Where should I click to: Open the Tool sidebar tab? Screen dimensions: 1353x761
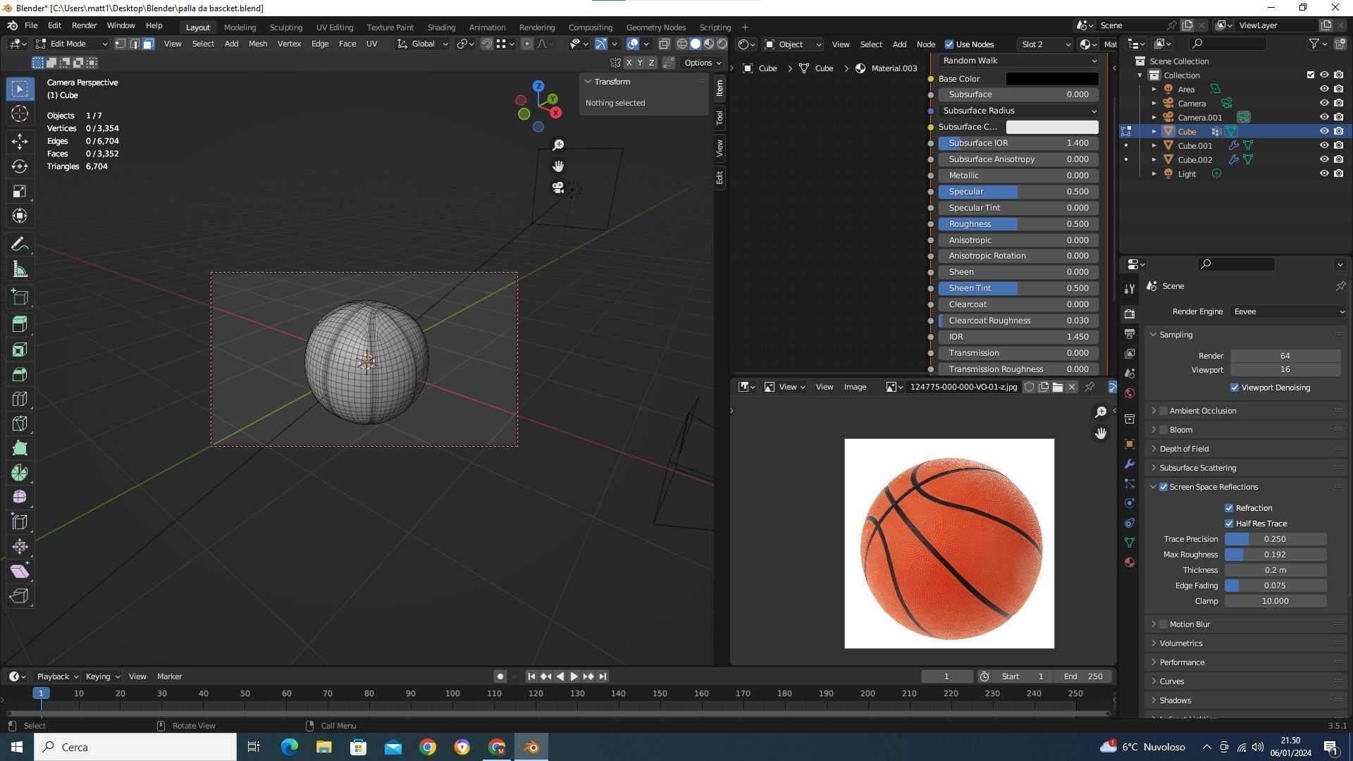719,118
